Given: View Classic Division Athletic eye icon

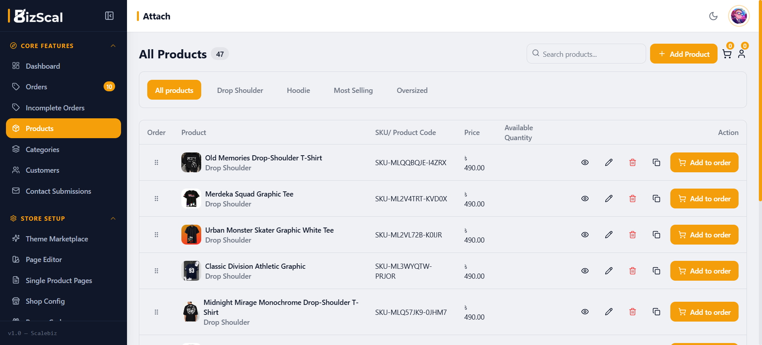Looking at the screenshot, I should (585, 271).
